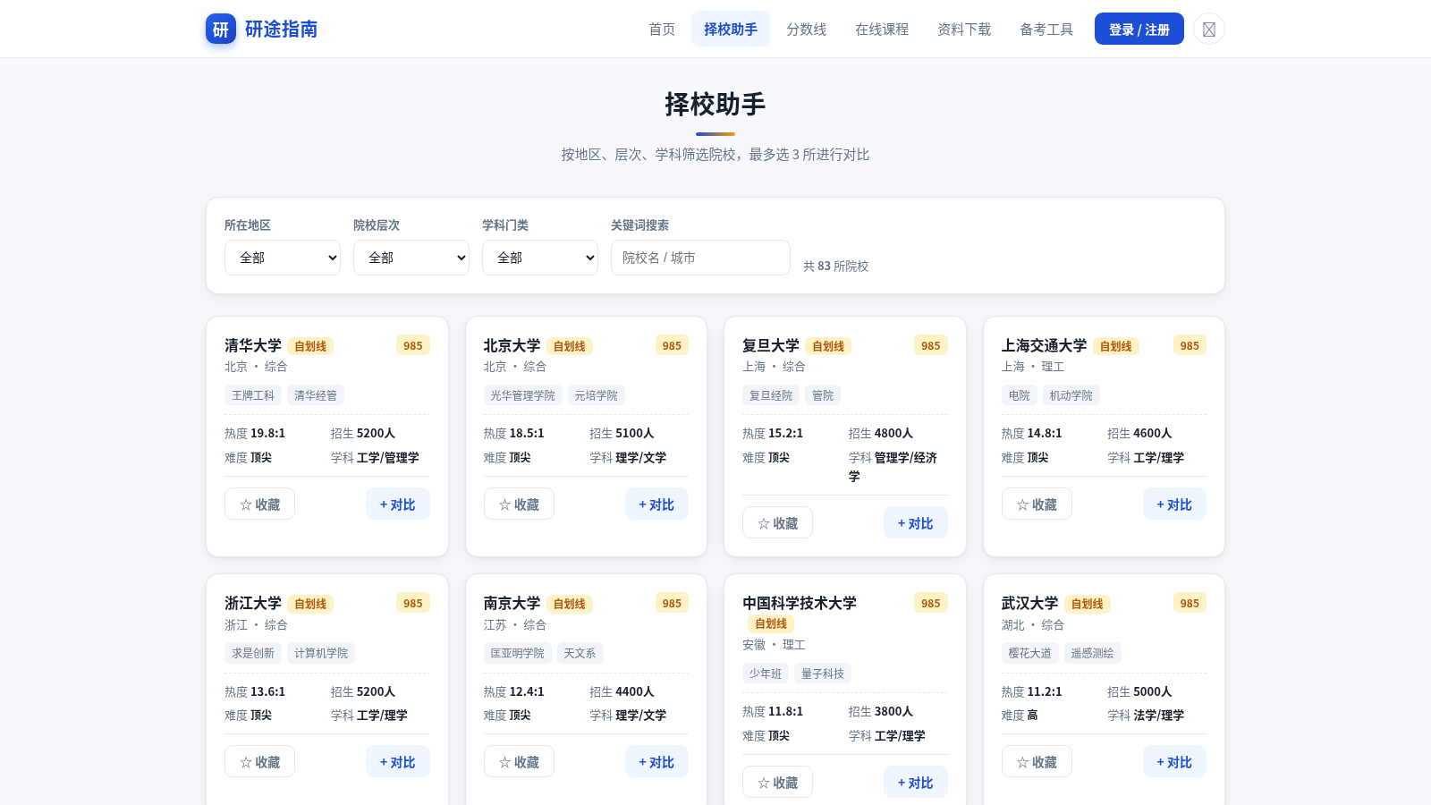Click the square icon button beside 登录 / 注册
1431x805 pixels.
point(1209,29)
